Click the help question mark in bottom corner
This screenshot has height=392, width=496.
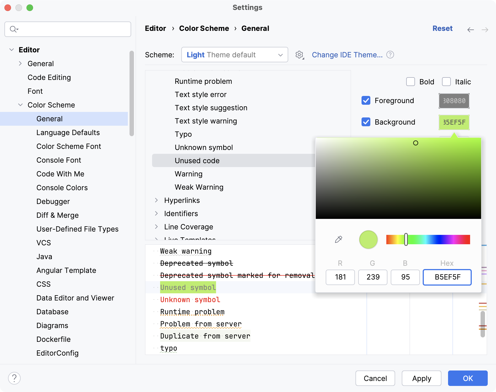pyautogui.click(x=15, y=378)
